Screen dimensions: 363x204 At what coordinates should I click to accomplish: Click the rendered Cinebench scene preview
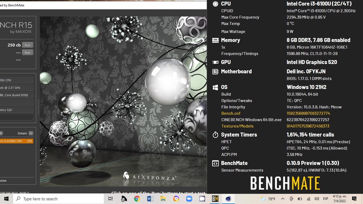click(123, 101)
